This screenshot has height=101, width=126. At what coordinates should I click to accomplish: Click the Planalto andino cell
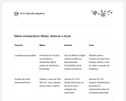[99, 62]
